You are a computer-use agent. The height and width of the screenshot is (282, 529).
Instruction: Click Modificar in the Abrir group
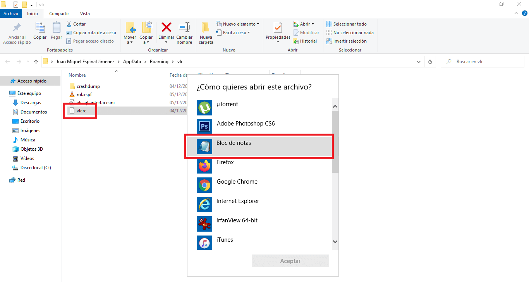click(306, 33)
